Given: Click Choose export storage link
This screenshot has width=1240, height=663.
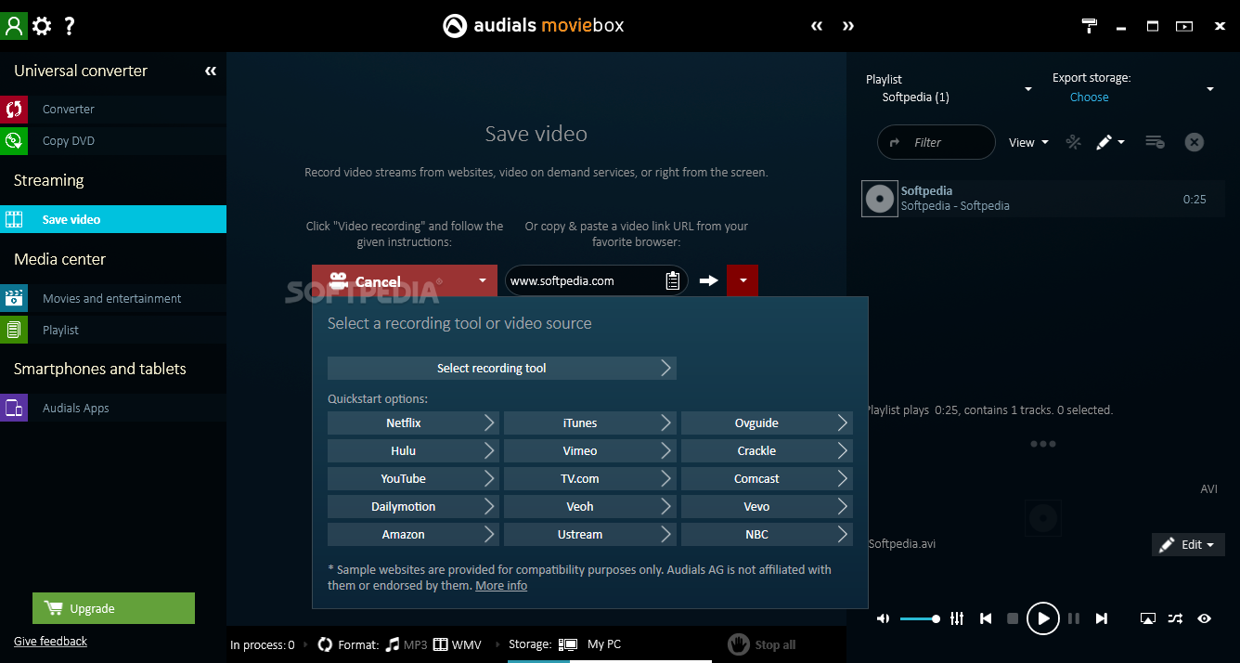Looking at the screenshot, I should pos(1089,97).
